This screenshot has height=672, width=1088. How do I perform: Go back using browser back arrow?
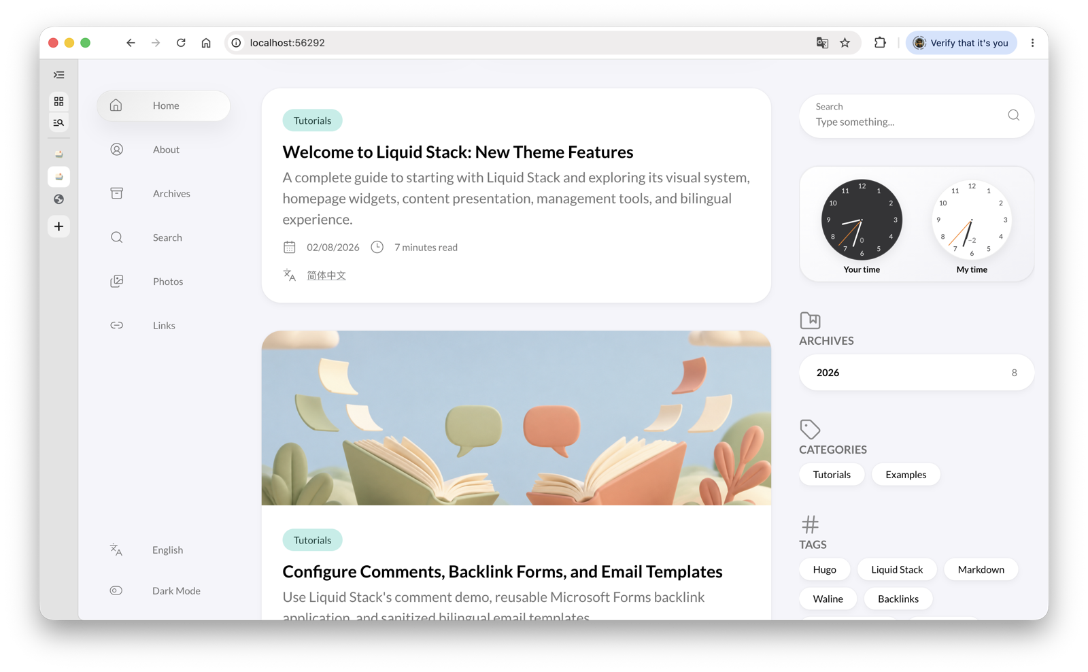131,43
